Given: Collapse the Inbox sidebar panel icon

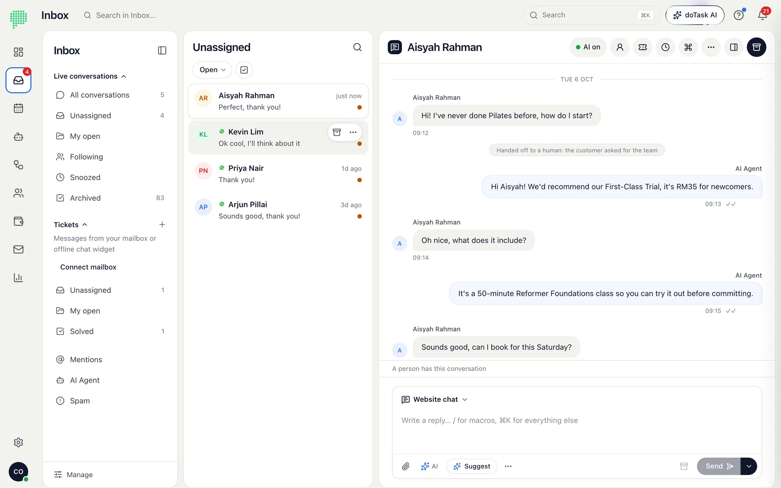Looking at the screenshot, I should 162,50.
